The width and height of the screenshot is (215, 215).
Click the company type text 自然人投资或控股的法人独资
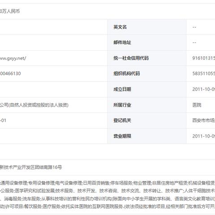[39, 105]
